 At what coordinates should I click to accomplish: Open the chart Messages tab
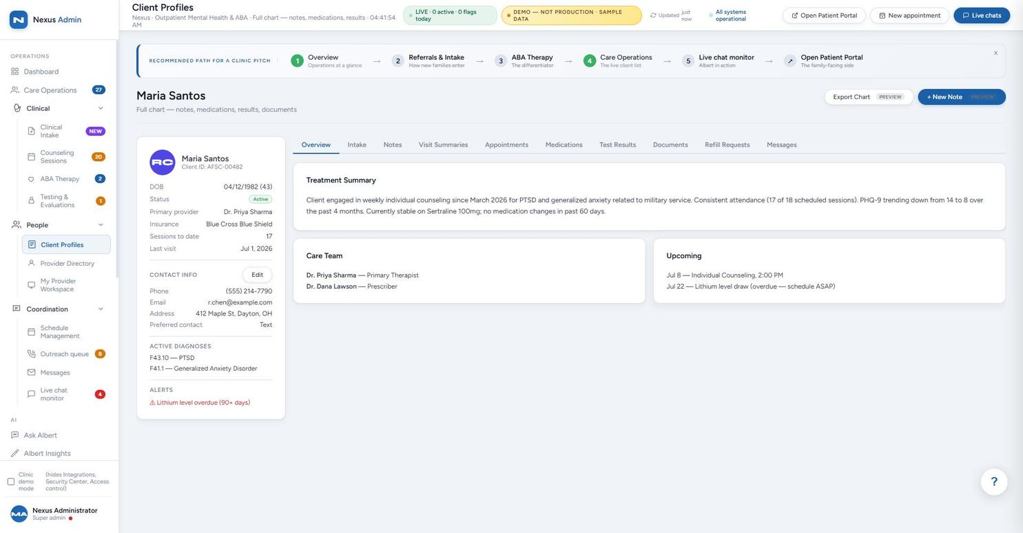[x=782, y=145]
